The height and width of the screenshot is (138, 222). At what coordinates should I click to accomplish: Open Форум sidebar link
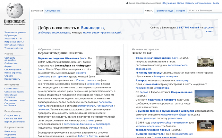click(8, 66)
